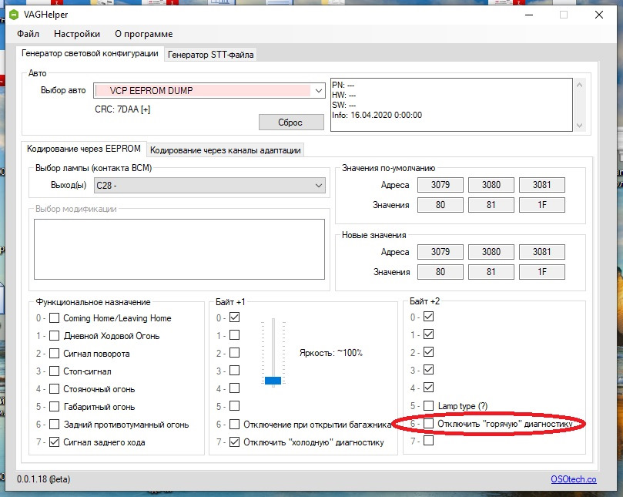623x497 pixels.
Task: Switch to Генератор световой конфигурации tab
Action: pos(90,53)
